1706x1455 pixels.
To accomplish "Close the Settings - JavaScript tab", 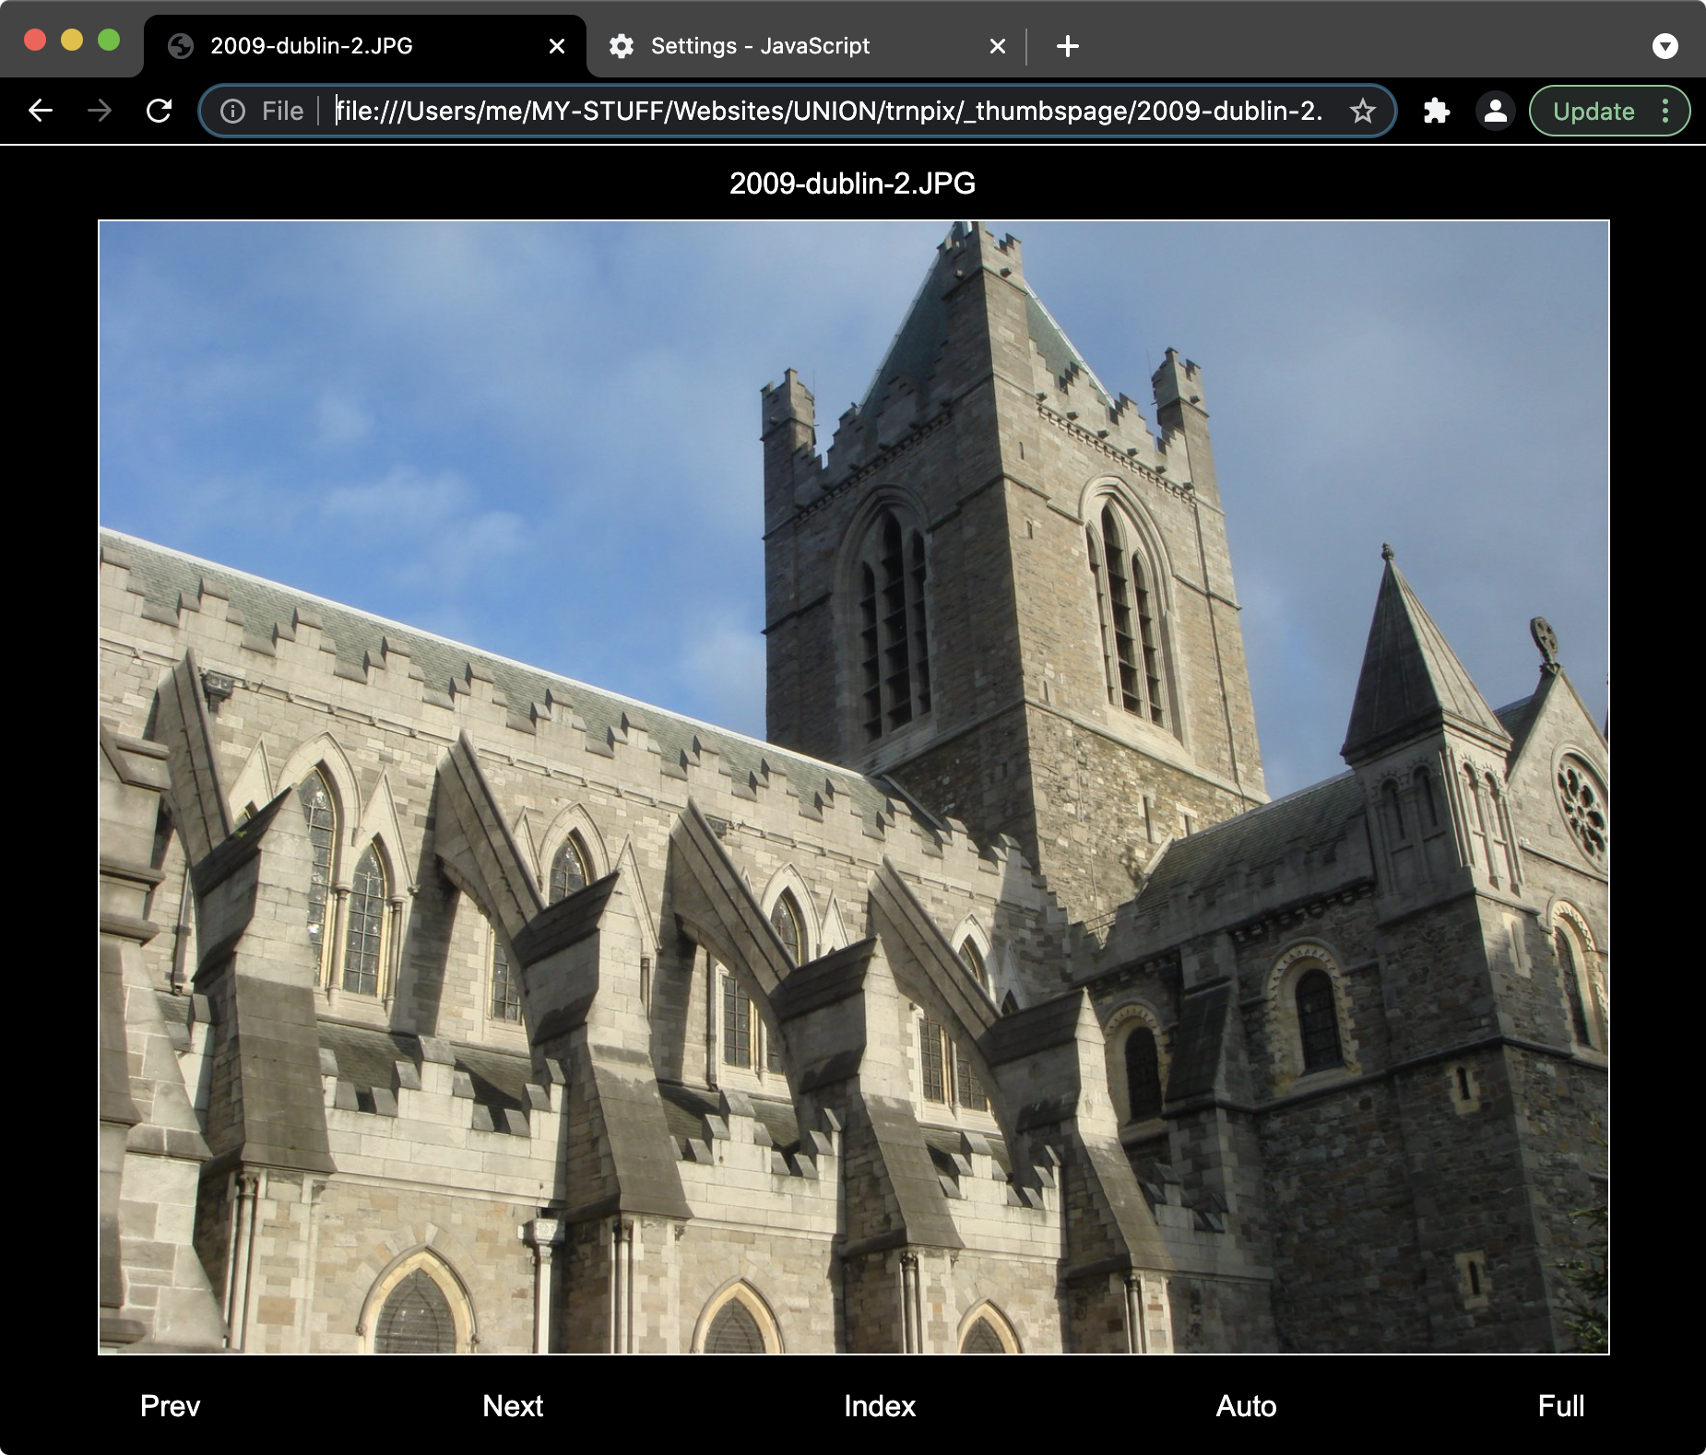I will [997, 46].
